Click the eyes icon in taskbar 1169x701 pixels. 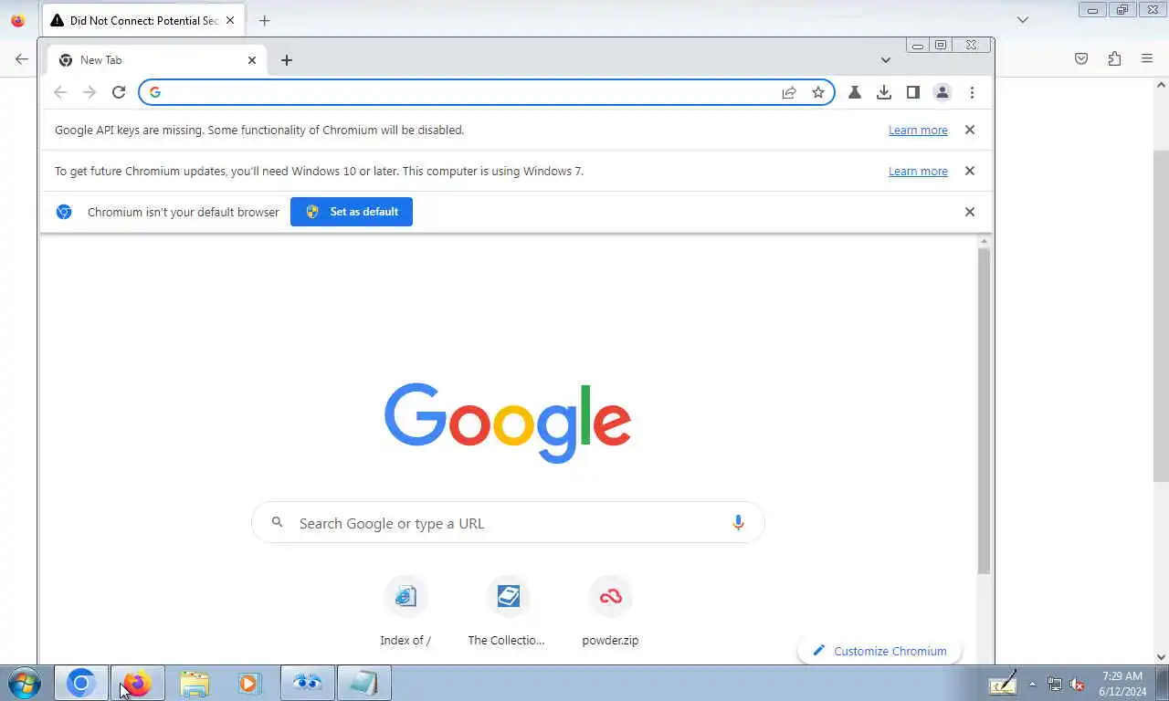(307, 683)
